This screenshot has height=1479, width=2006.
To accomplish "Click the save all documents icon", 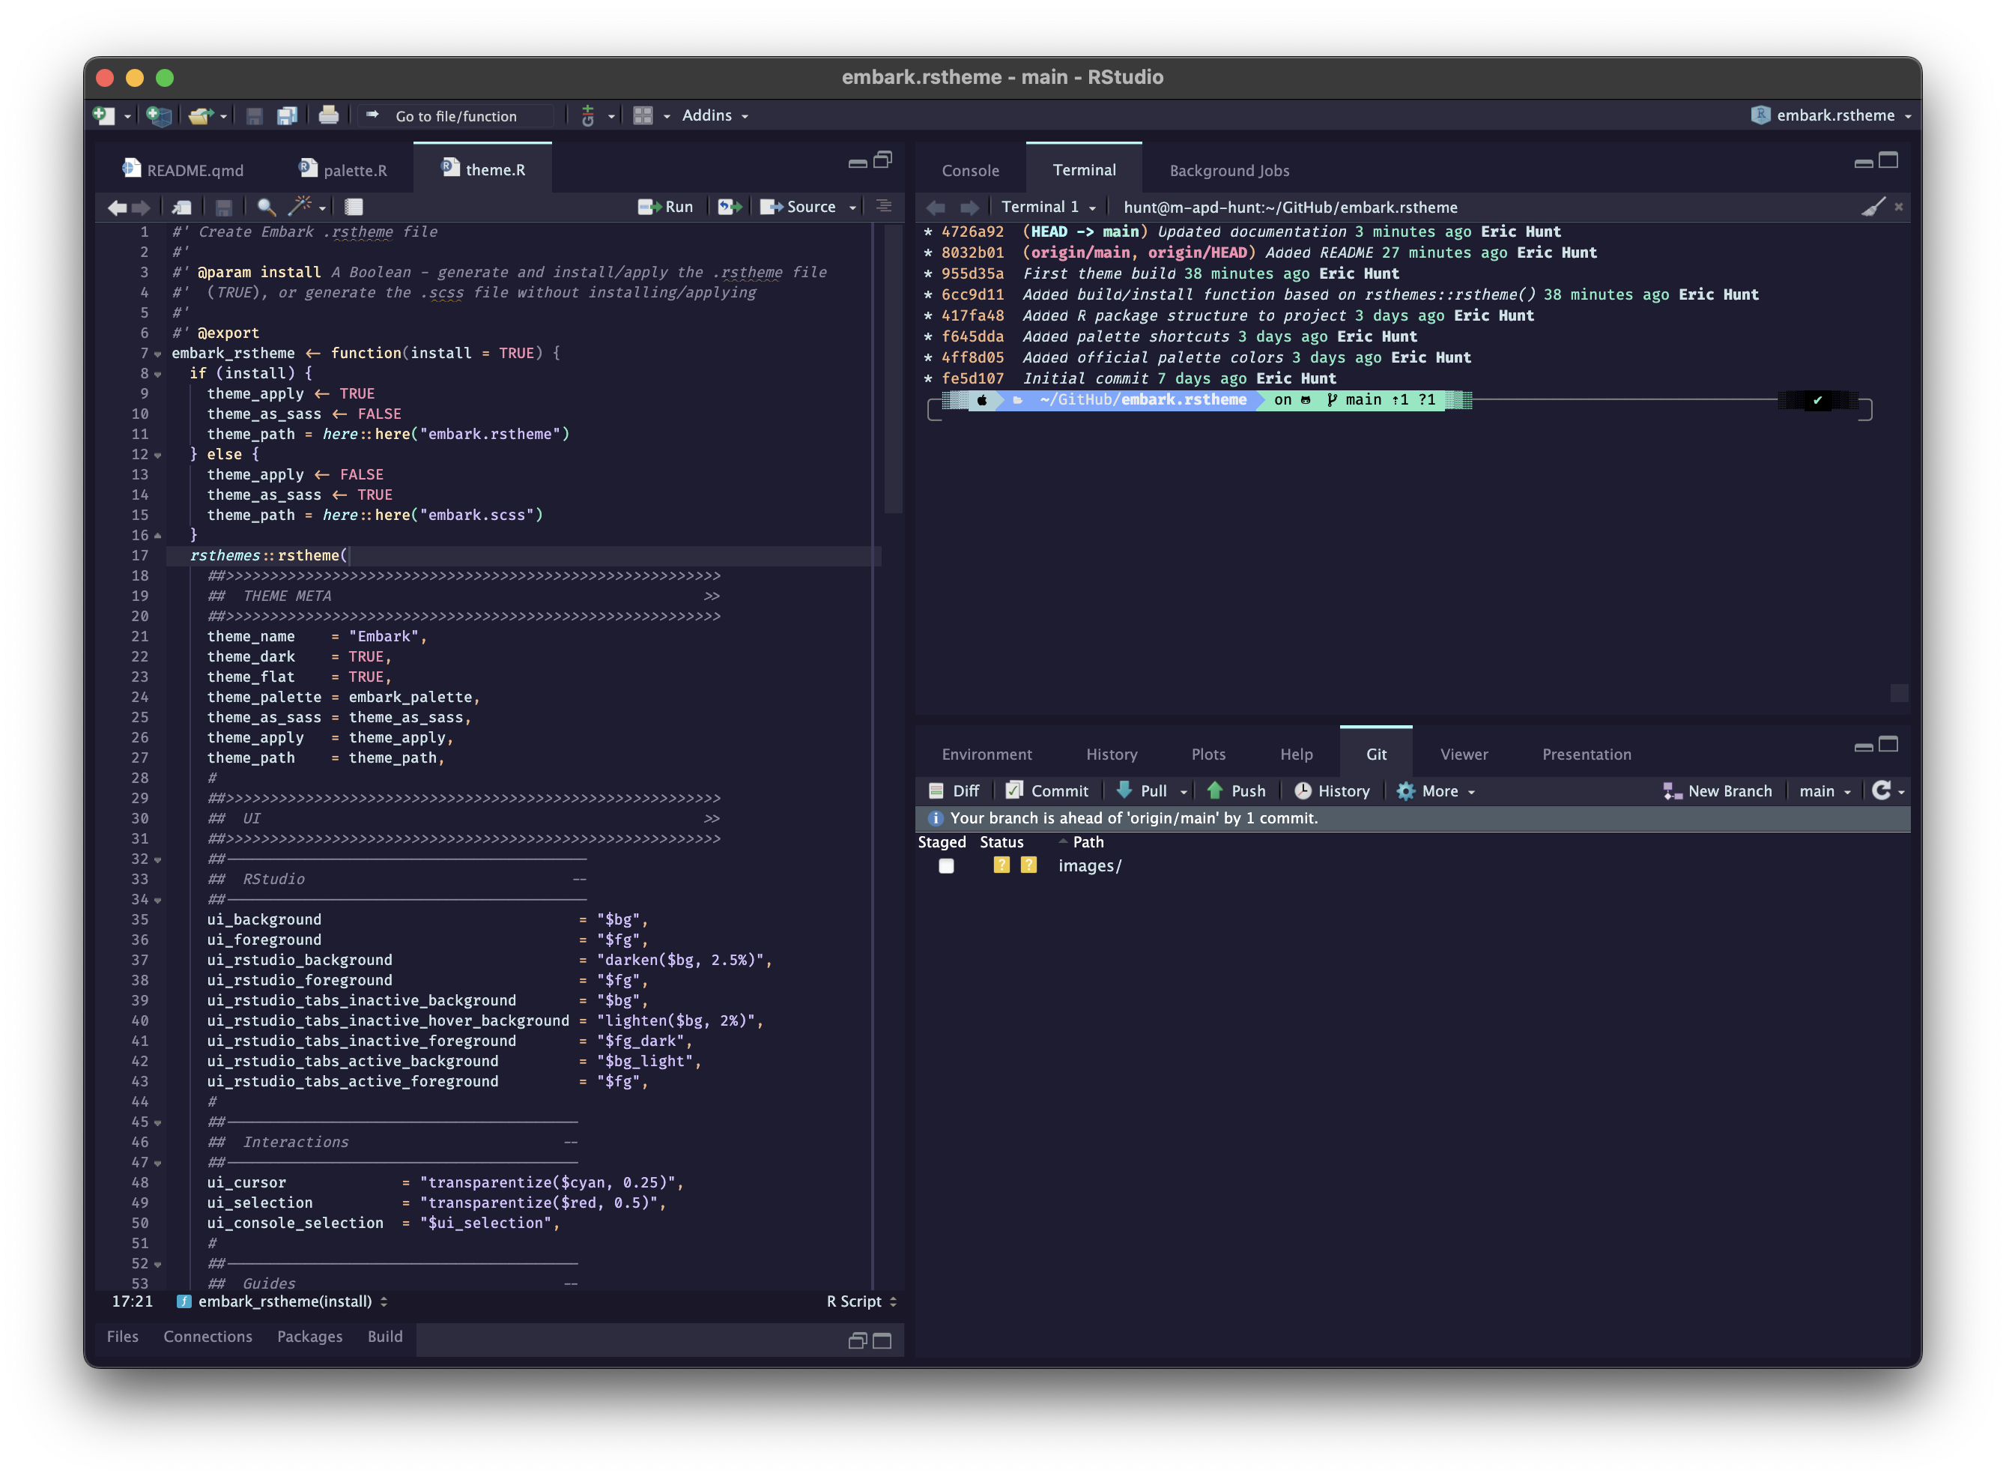I will click(286, 115).
